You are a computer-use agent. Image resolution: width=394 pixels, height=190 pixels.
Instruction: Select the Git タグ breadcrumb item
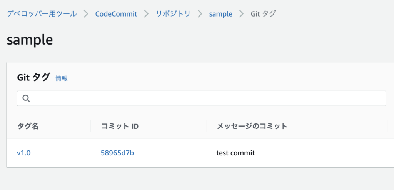263,14
